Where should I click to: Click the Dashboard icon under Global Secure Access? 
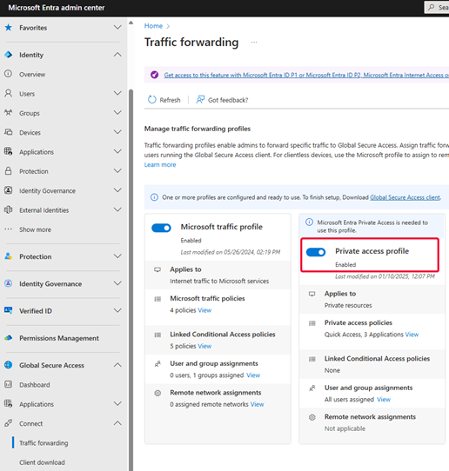(x=9, y=384)
